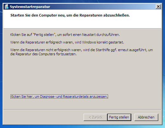
Task: Click the sentence about clicking Fertig stellen
Action: pos(65,35)
